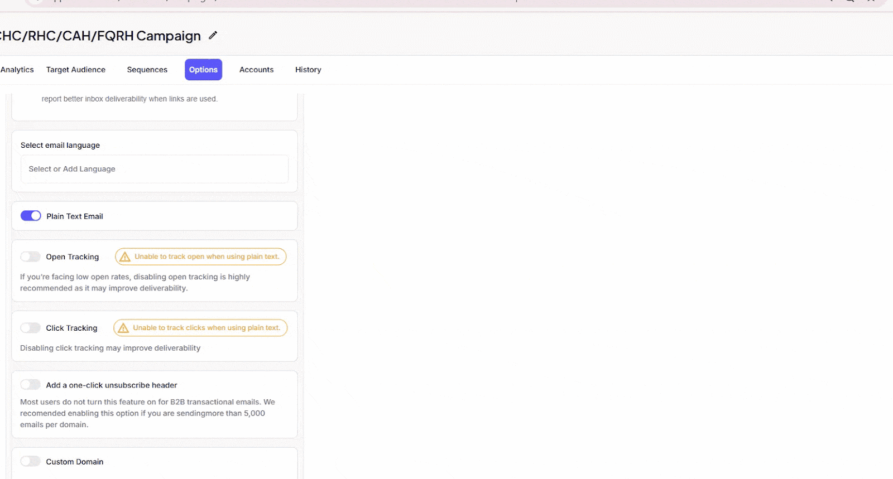
Task: Open the Select or Add Language dropdown
Action: (x=155, y=169)
